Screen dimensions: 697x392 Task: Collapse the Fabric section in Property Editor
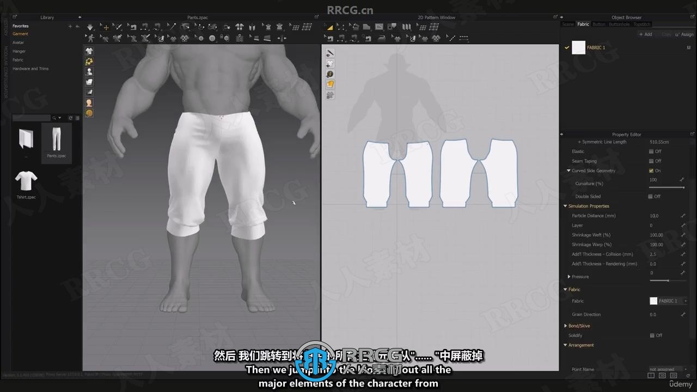[x=565, y=290]
